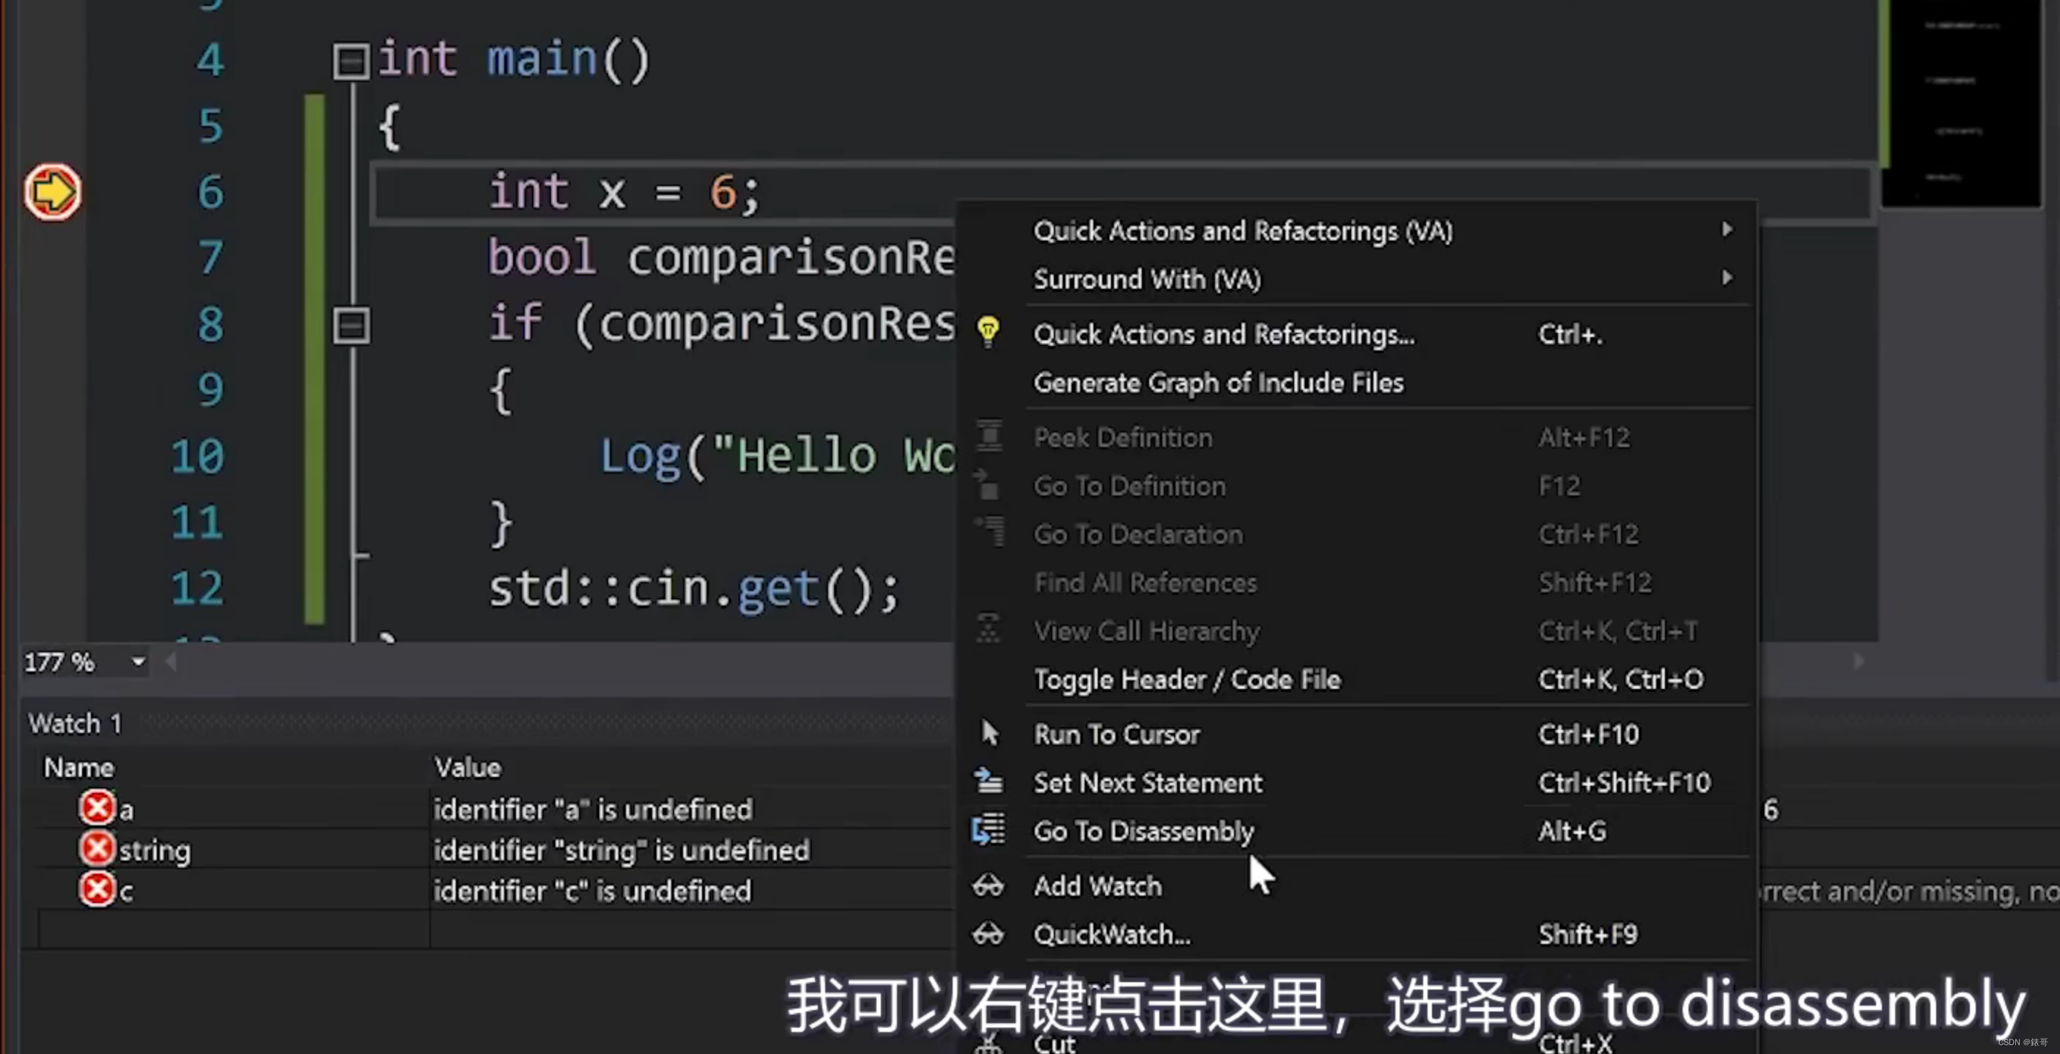Select Toggle Header / Code File
The width and height of the screenshot is (2060, 1054).
(1356, 679)
